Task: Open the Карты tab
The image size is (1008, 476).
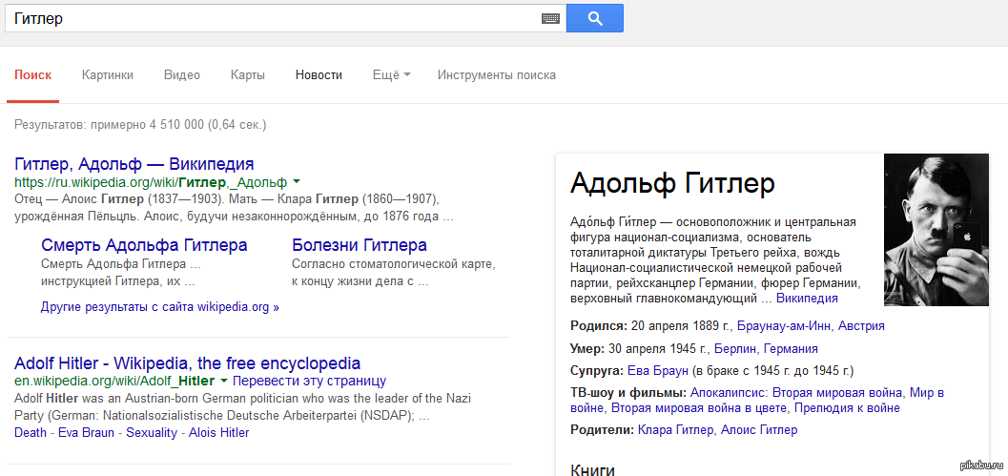Action: click(248, 75)
